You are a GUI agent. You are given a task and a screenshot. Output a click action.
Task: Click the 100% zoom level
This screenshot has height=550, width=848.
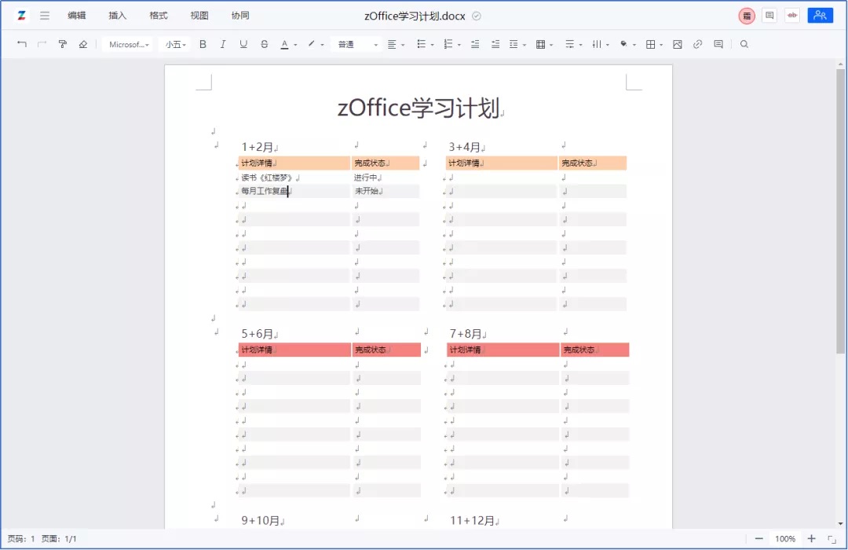click(x=784, y=539)
